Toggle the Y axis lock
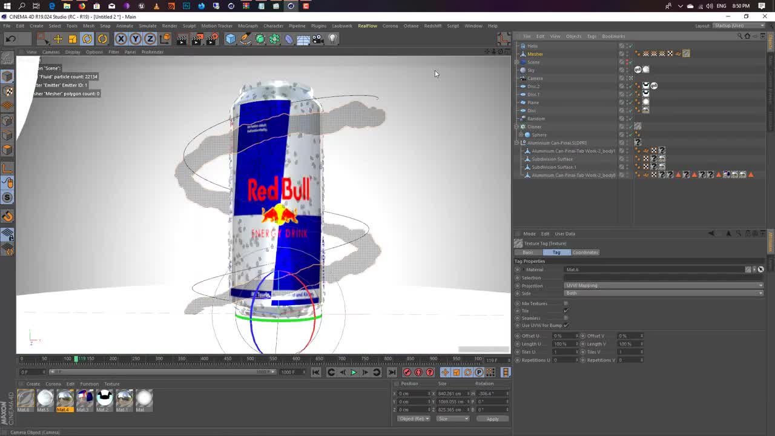The image size is (775, 436). 135,39
